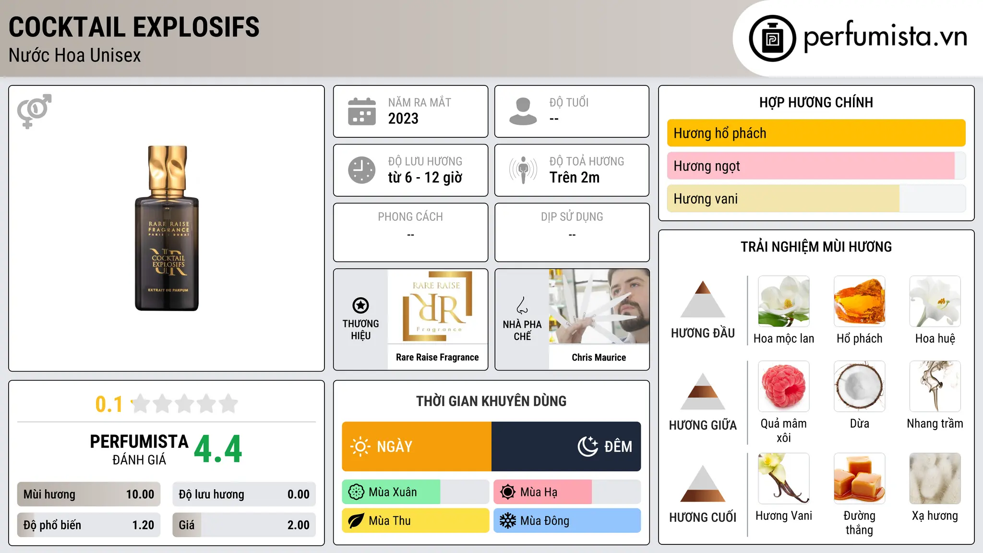The height and width of the screenshot is (553, 983).
Task: Select the Nhang trầm incense image
Action: [935, 386]
